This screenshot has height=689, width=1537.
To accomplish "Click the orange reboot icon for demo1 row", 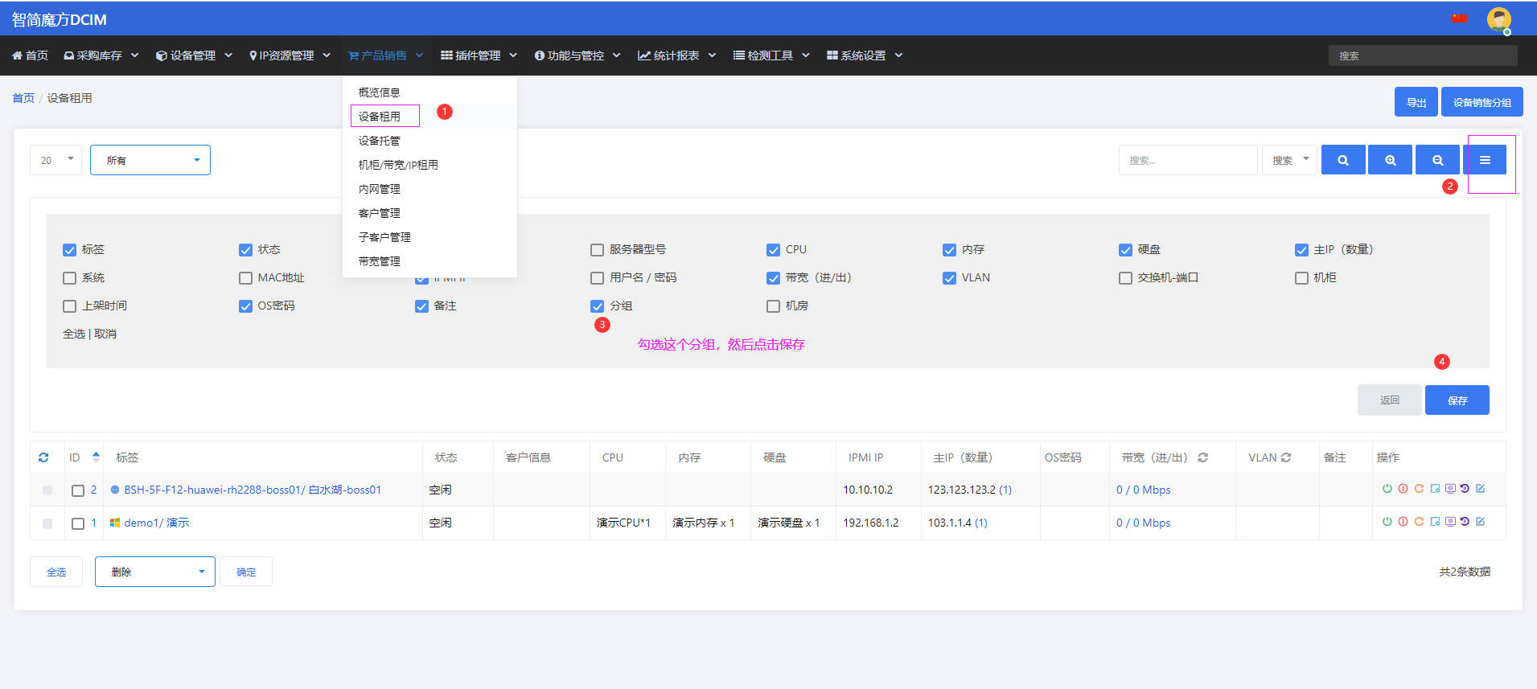I will click(x=1419, y=522).
